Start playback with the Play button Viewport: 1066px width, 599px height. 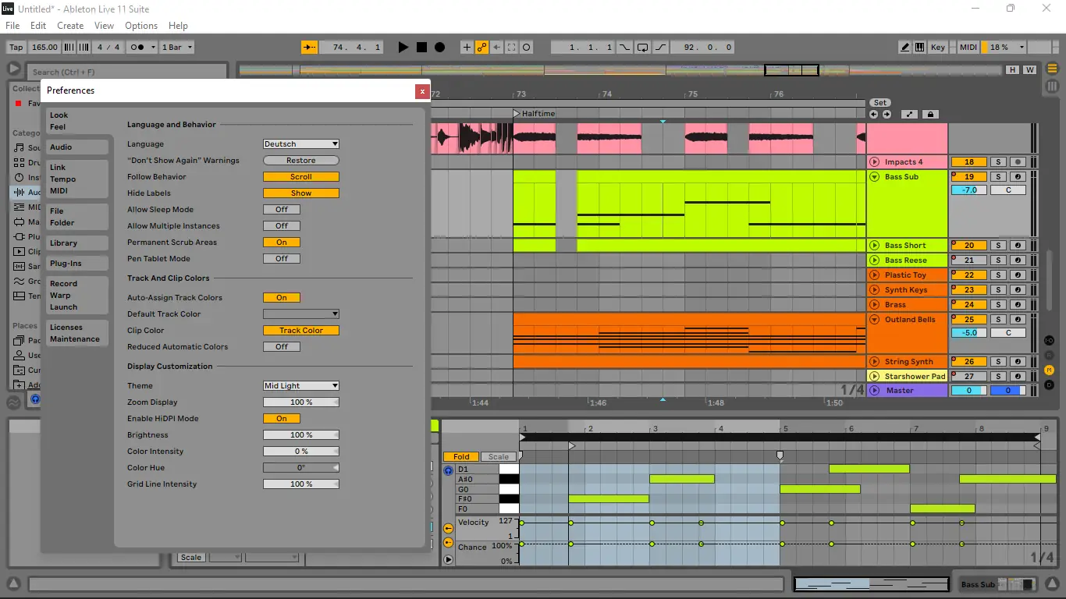click(x=403, y=48)
